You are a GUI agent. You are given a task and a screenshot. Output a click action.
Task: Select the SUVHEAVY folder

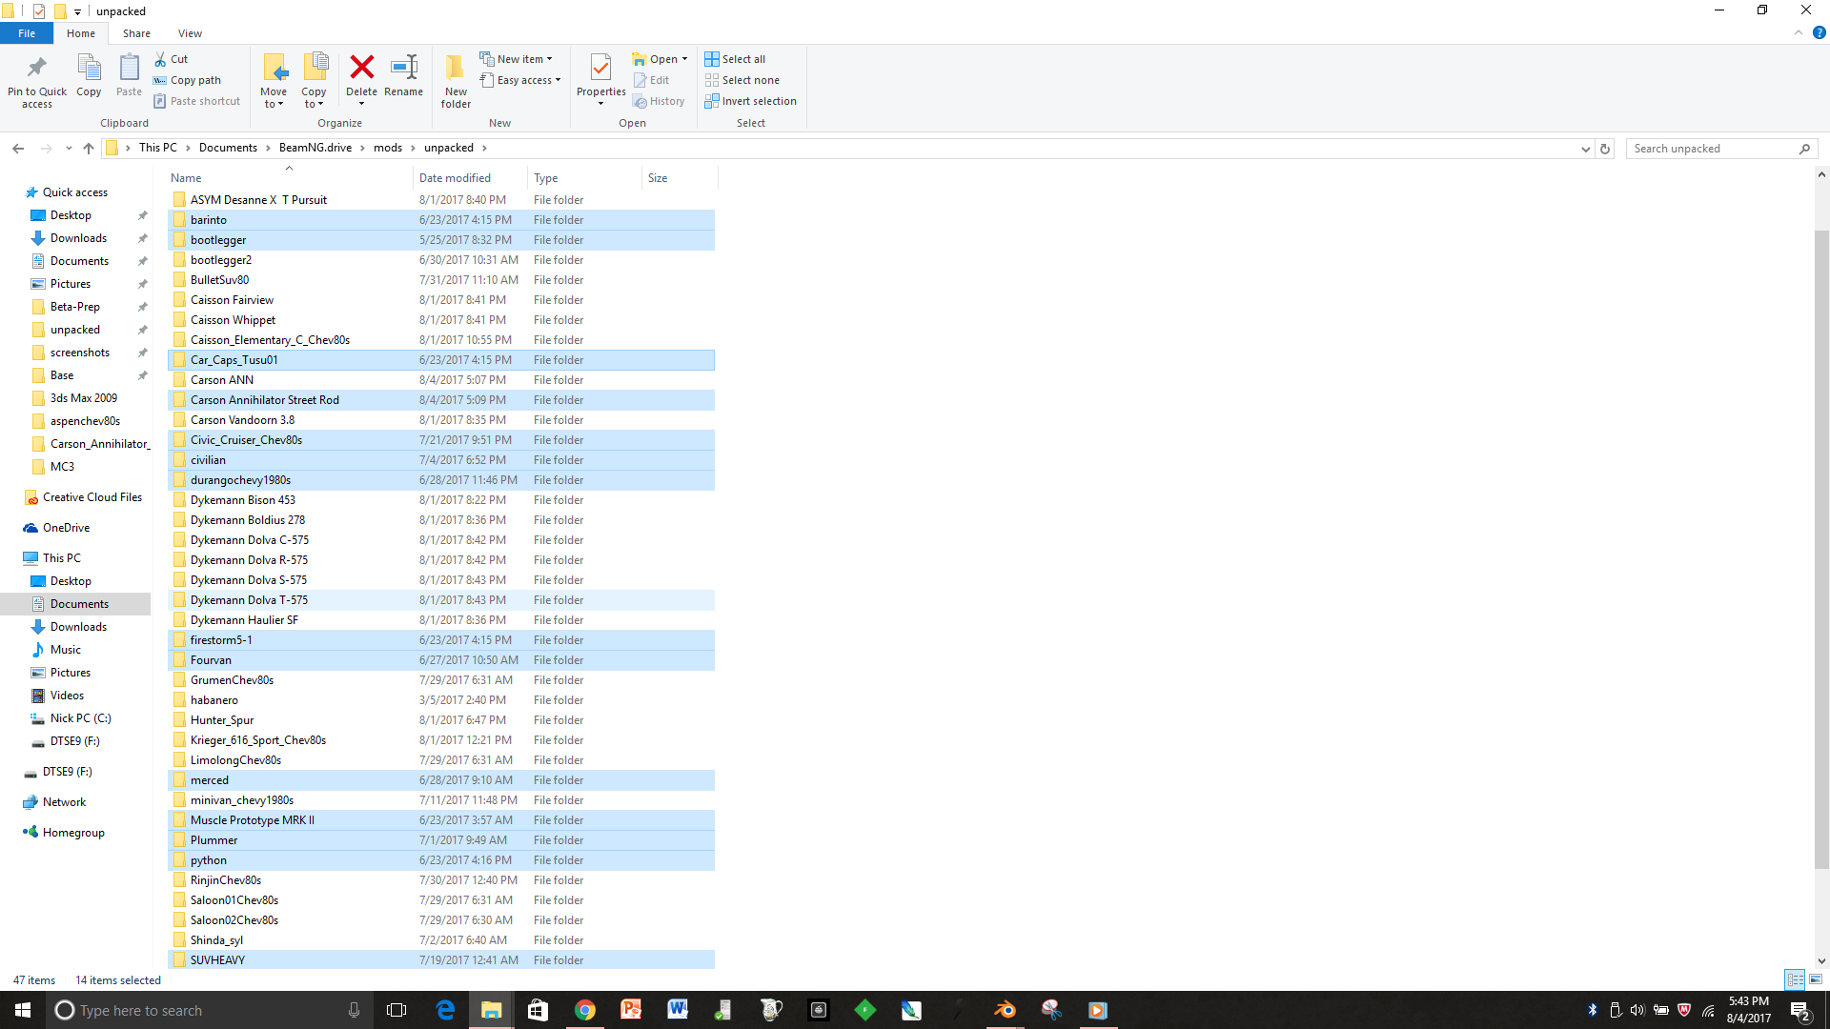(x=441, y=960)
